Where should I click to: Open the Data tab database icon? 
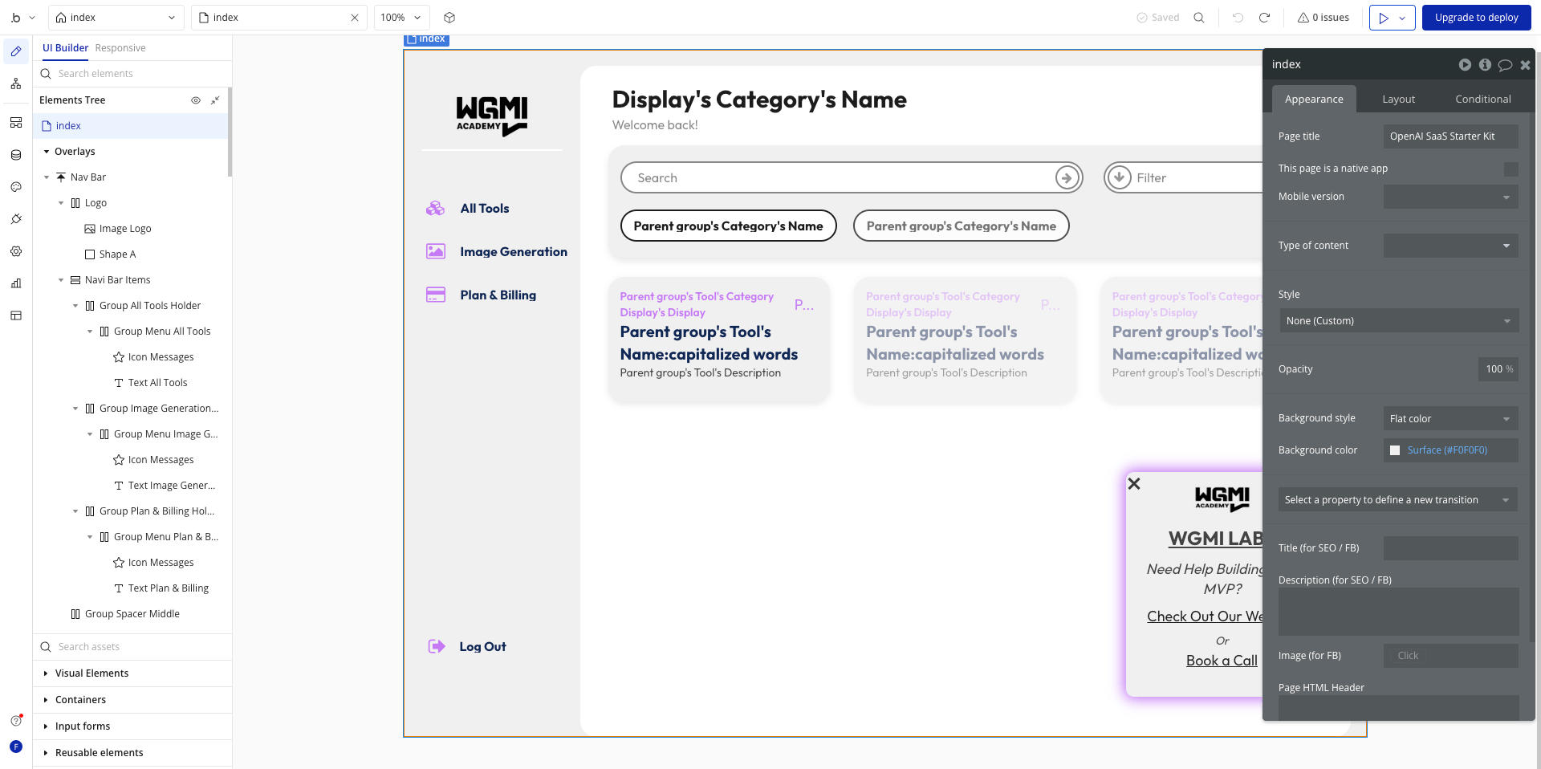click(16, 155)
